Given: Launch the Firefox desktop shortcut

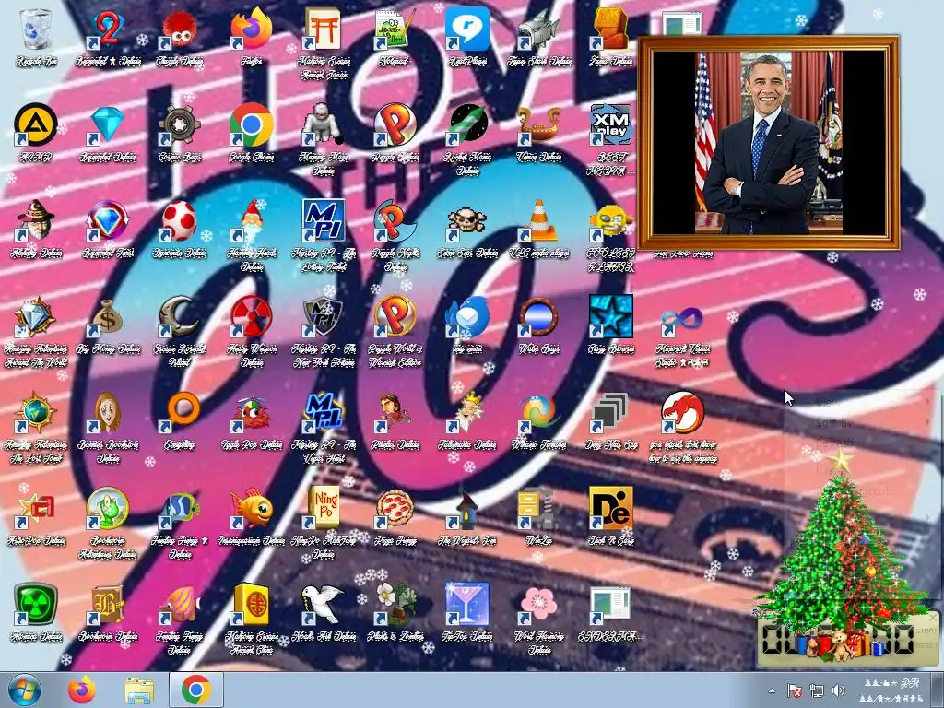Looking at the screenshot, I should pos(252,29).
